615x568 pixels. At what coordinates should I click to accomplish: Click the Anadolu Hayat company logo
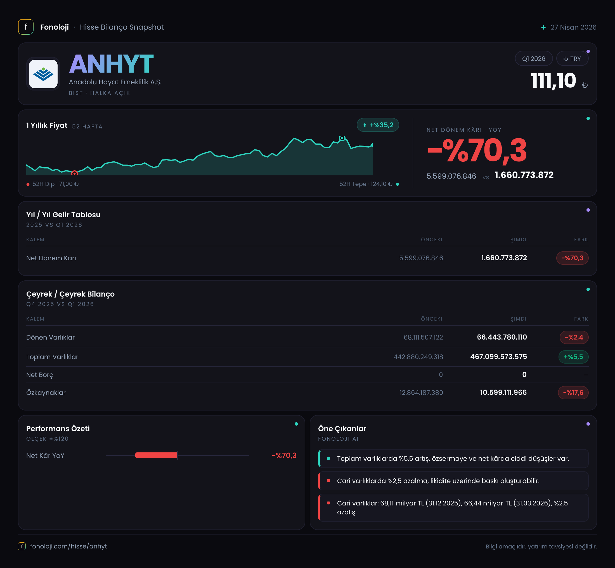click(43, 74)
